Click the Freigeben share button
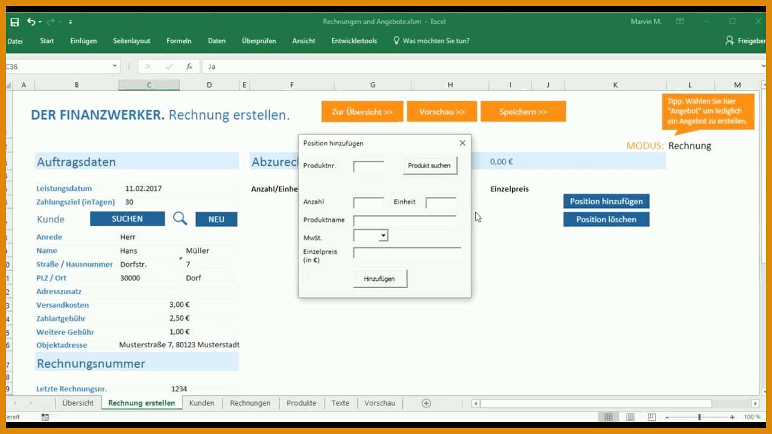772x434 pixels. 747,41
